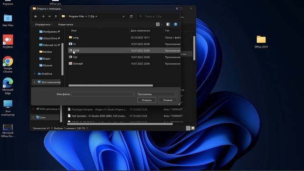Click the Forward arrow in the dialog
Image resolution: width=304 pixels, height=171 pixels.
coord(43,17)
